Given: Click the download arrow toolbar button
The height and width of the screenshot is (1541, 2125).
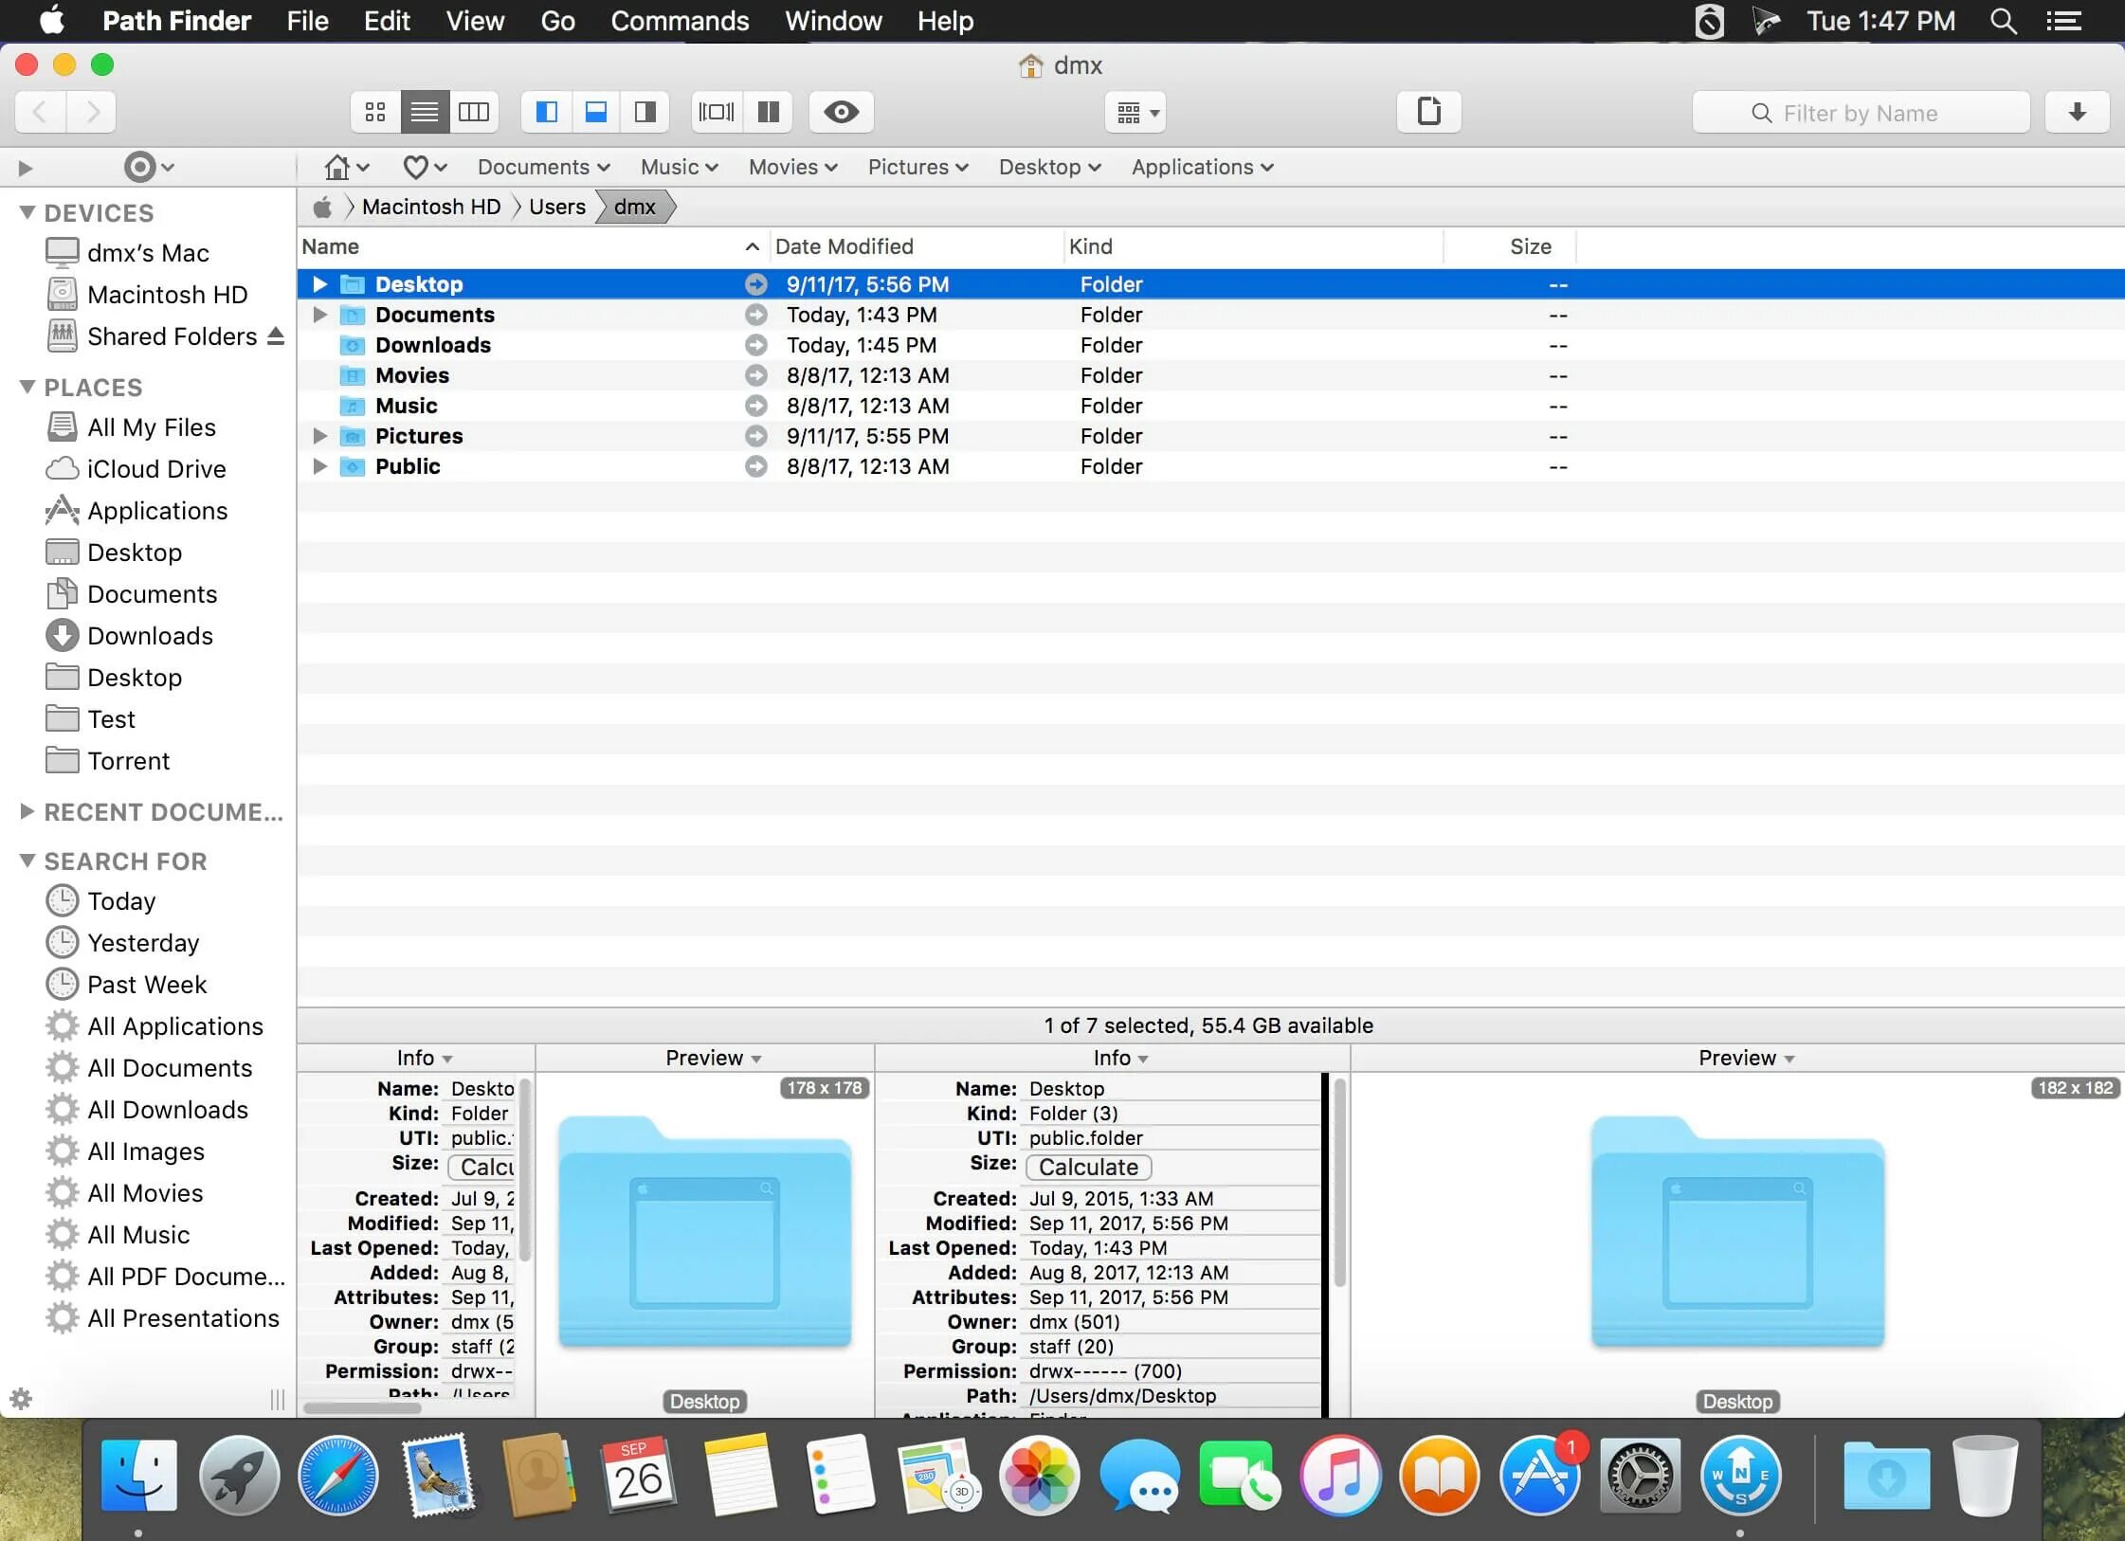Looking at the screenshot, I should click(x=2078, y=112).
